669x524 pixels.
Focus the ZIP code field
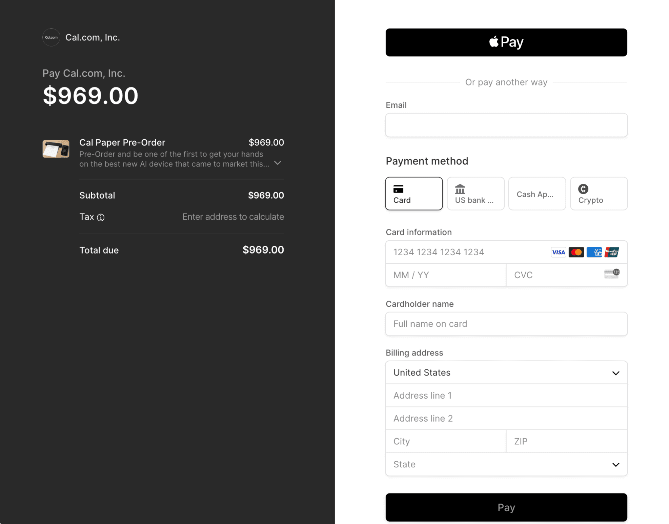pos(567,441)
